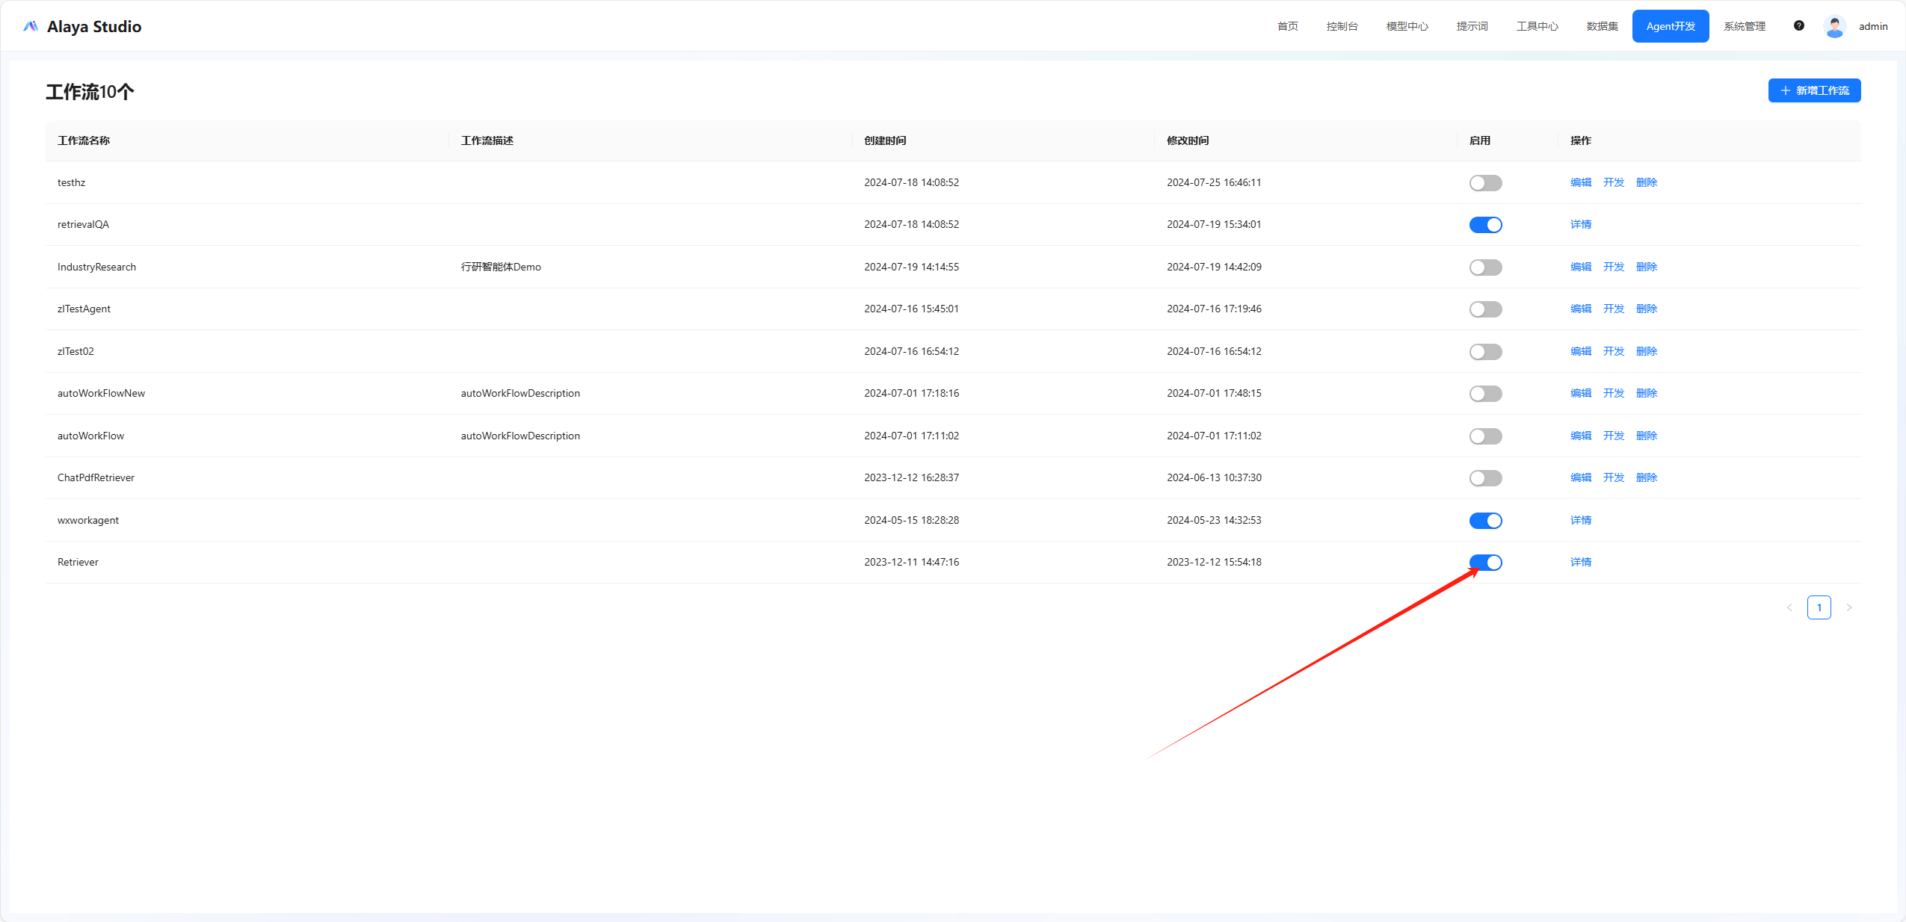
Task: Enable the IndustryResearch workflow switch
Action: [1484, 267]
